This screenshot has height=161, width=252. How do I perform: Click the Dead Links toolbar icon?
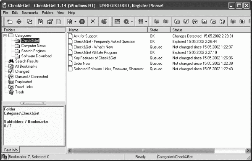(x=213, y=22)
